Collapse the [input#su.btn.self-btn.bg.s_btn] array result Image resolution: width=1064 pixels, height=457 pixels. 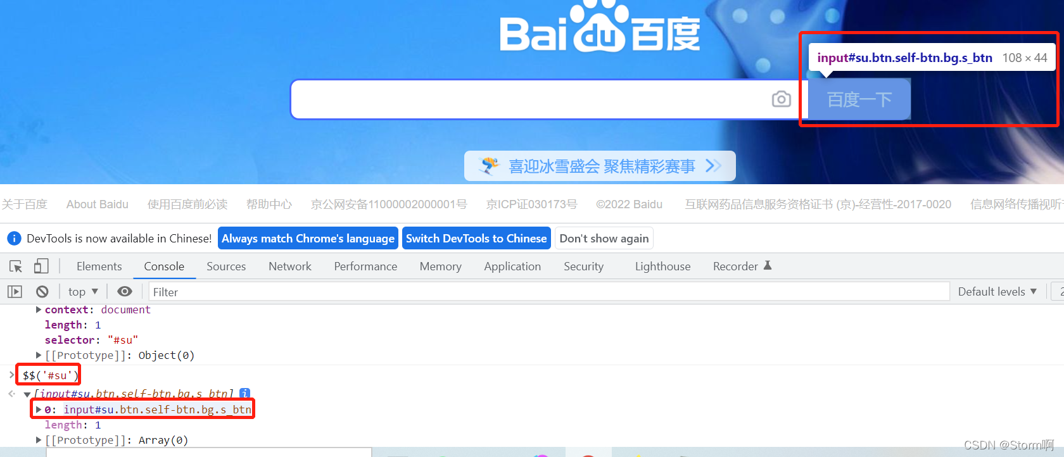(x=27, y=394)
